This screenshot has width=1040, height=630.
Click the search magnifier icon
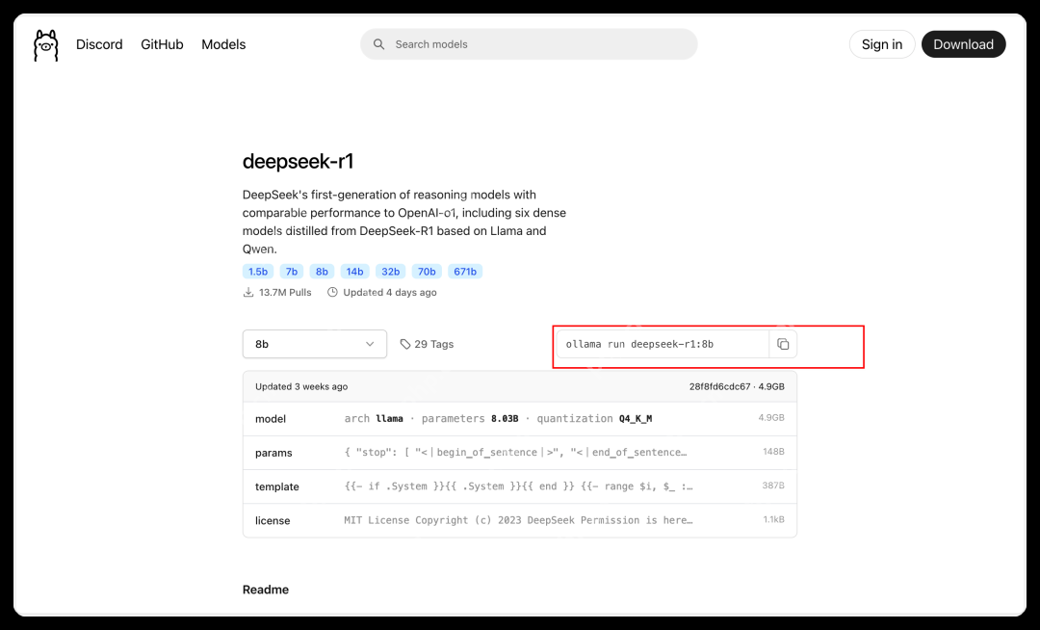(x=378, y=44)
